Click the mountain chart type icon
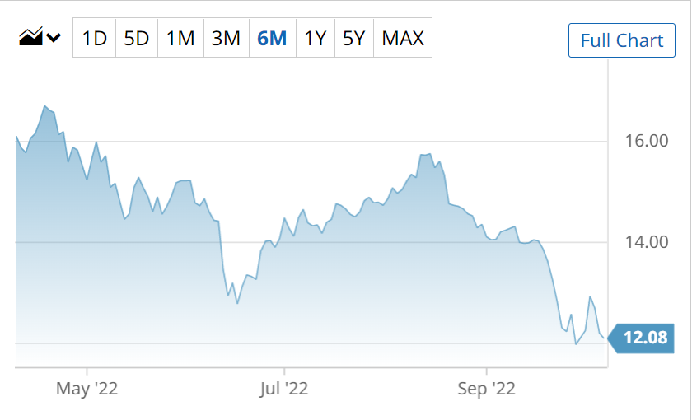Image resolution: width=692 pixels, height=420 pixels. (x=31, y=37)
